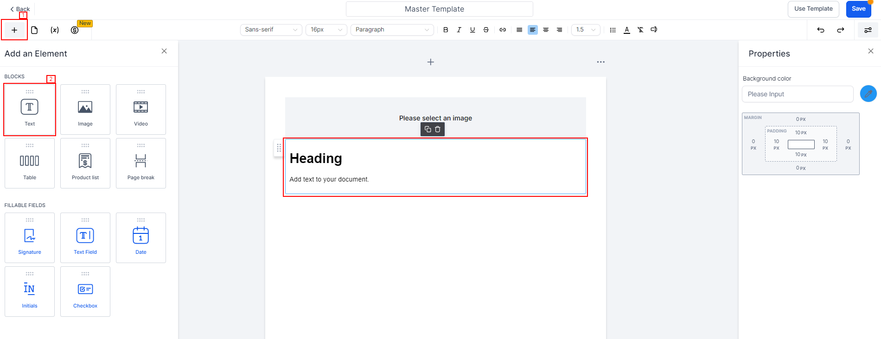Screen dimensions: 881x339
Task: Select the Product list block element
Action: tap(85, 163)
